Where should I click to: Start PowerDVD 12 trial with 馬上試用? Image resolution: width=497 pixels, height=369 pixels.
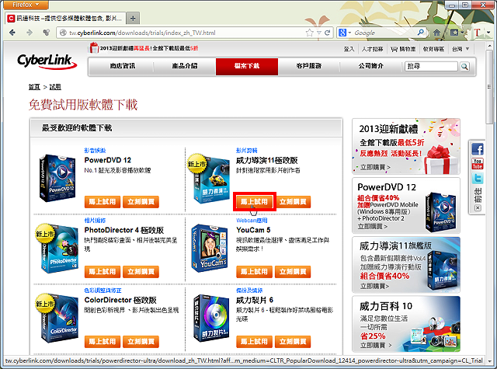click(103, 202)
